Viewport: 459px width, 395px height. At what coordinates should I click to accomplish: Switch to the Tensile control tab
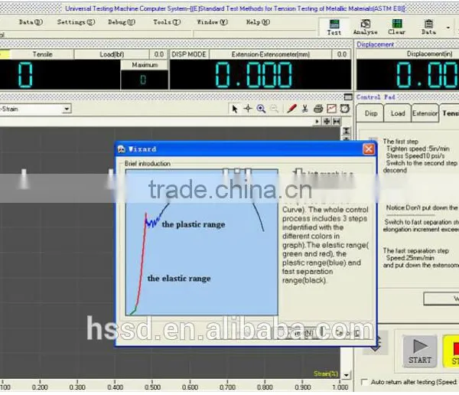click(450, 113)
